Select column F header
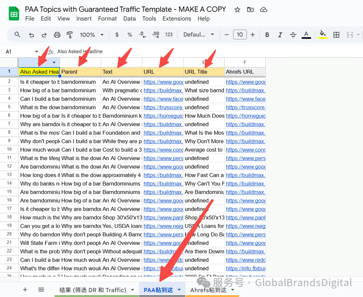 point(245,62)
